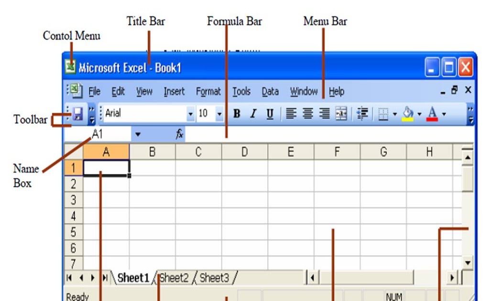Viewport: 491px width, 301px height.
Task: Click the toolbar move handle before Save
Action: tap(68, 114)
